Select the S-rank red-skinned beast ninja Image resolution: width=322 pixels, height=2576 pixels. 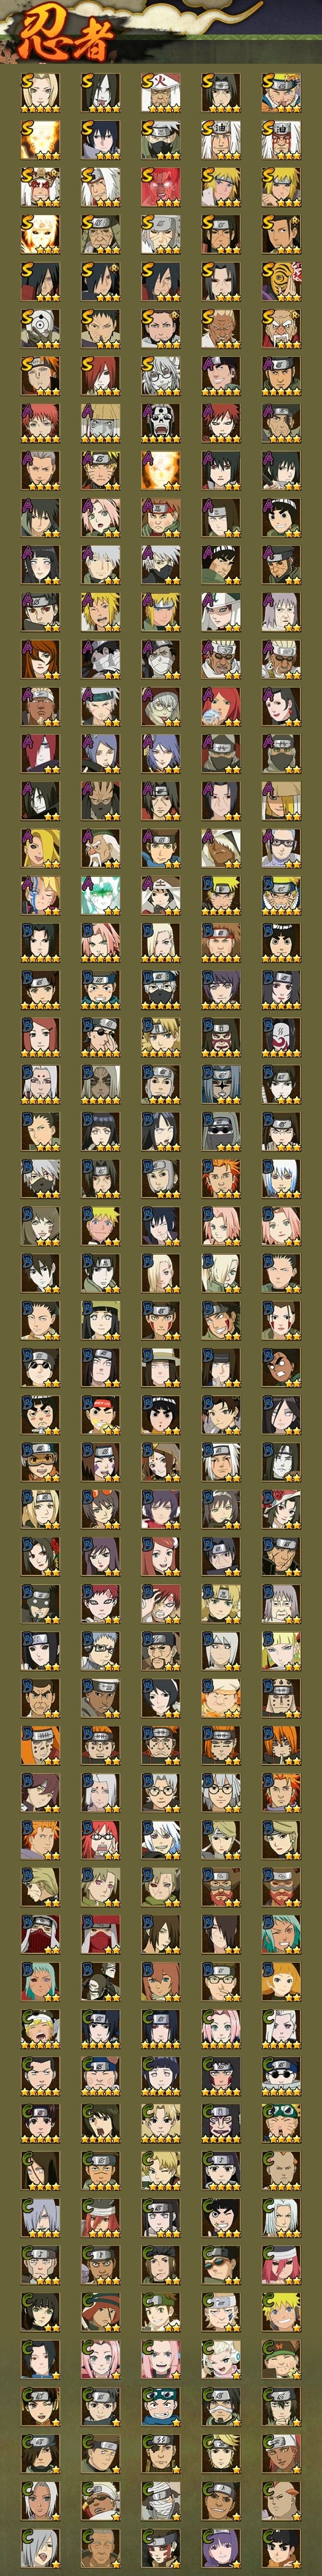[160, 187]
